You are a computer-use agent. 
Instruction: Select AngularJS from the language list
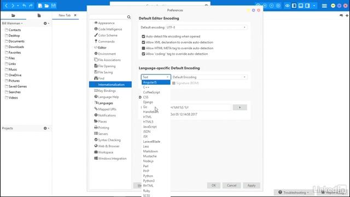click(x=156, y=83)
